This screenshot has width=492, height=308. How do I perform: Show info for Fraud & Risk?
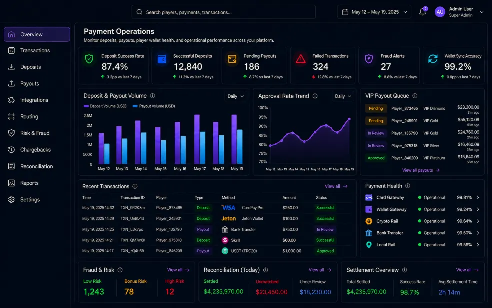120,270
